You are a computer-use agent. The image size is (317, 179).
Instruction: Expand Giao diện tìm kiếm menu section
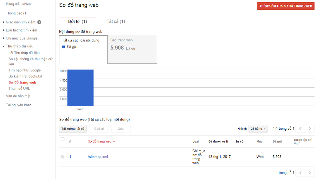4,22
